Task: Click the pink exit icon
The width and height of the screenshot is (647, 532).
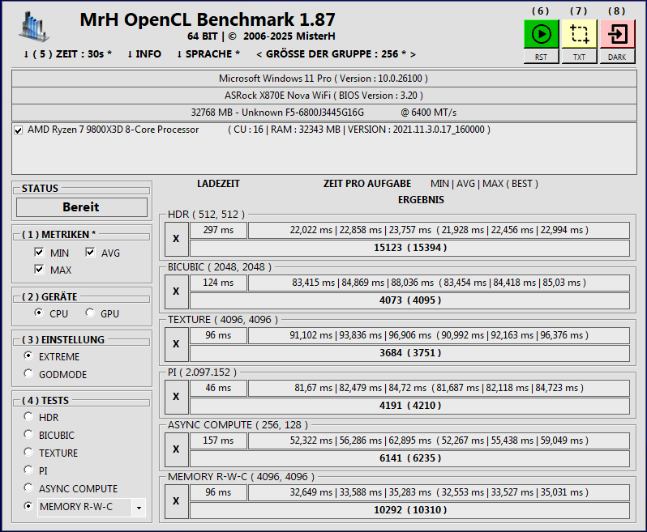Action: pos(617,34)
